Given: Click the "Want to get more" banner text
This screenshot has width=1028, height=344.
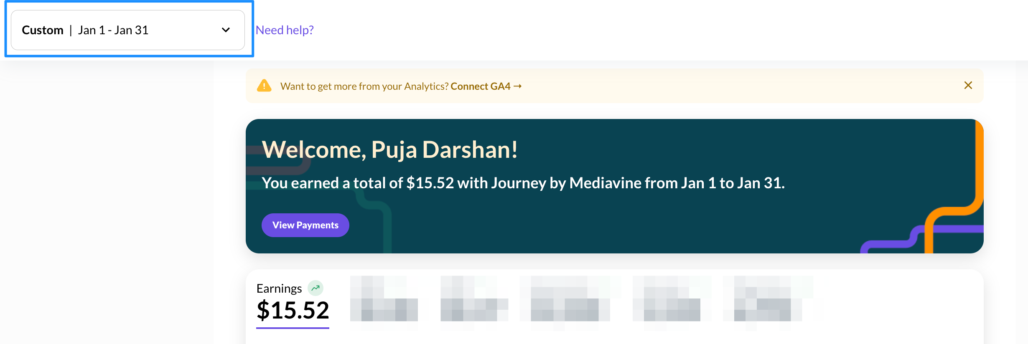Looking at the screenshot, I should tap(364, 86).
